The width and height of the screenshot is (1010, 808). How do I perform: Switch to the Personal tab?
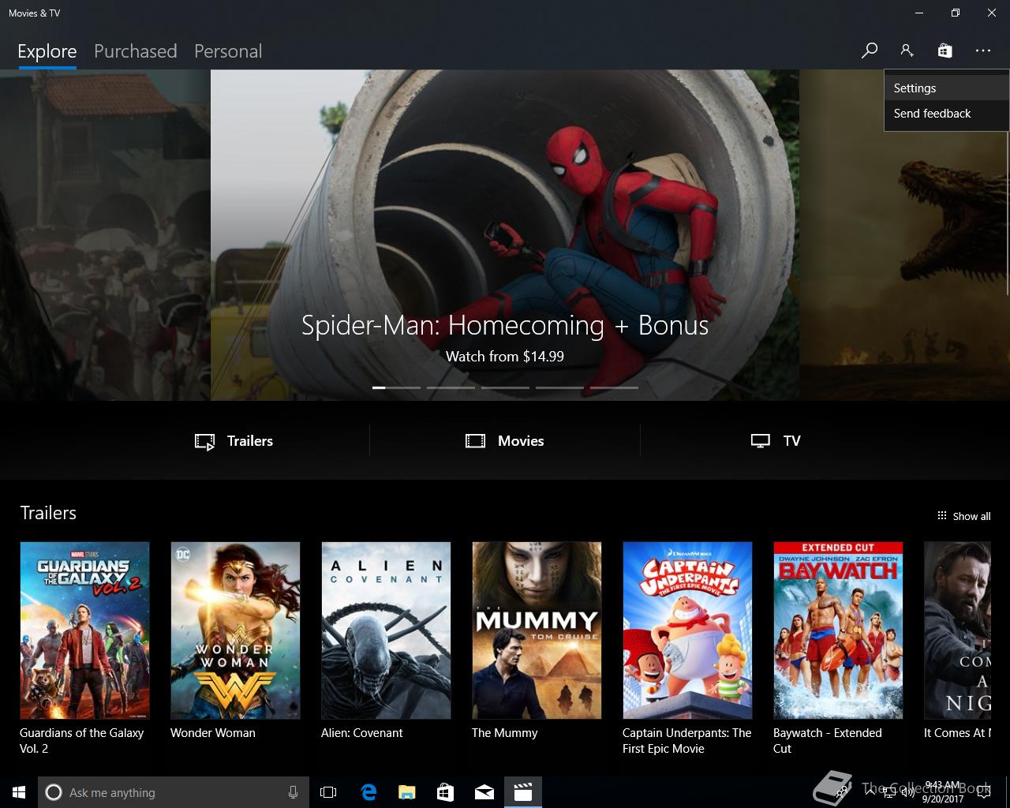tap(228, 51)
